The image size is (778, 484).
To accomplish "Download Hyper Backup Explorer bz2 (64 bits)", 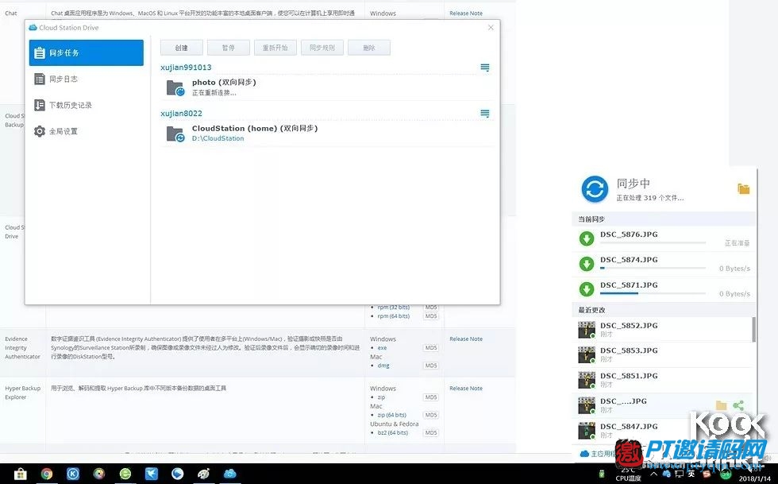I will pos(393,433).
